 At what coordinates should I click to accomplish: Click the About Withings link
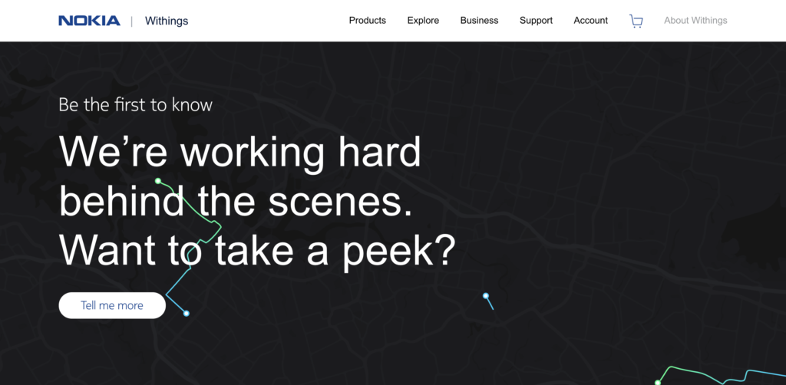pyautogui.click(x=695, y=21)
